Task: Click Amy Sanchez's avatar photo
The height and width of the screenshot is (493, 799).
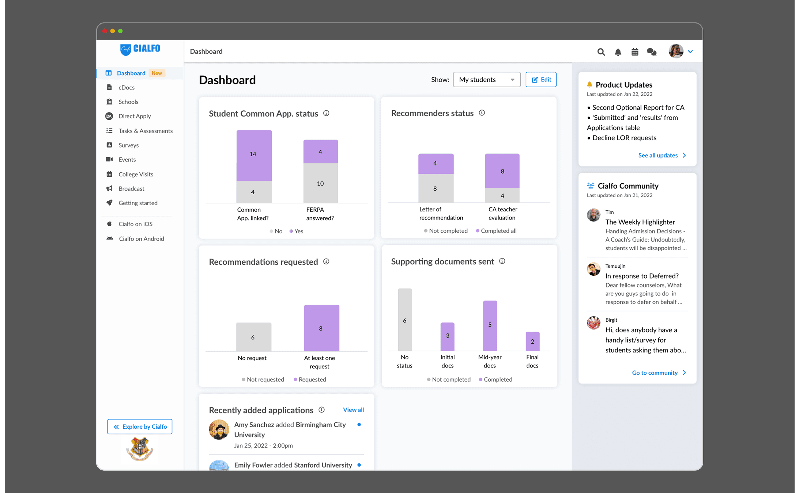Action: point(219,429)
